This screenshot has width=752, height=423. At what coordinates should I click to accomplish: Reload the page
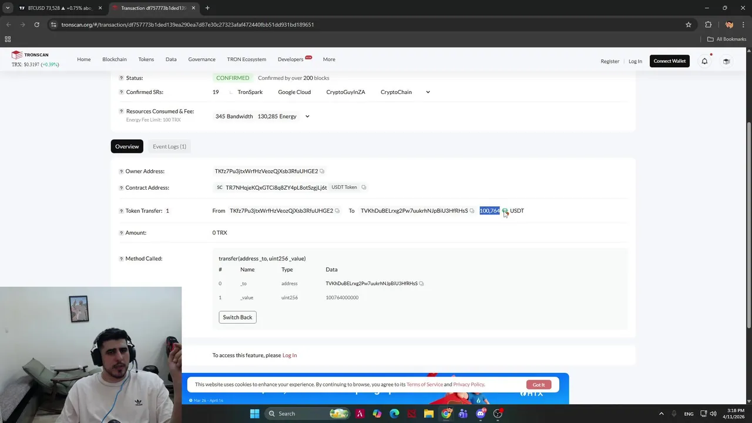36,25
